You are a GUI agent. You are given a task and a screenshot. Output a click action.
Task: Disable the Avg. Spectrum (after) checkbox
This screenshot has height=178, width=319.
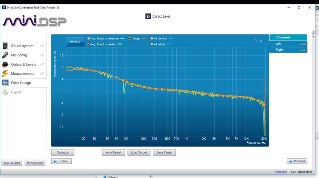pos(89,44)
